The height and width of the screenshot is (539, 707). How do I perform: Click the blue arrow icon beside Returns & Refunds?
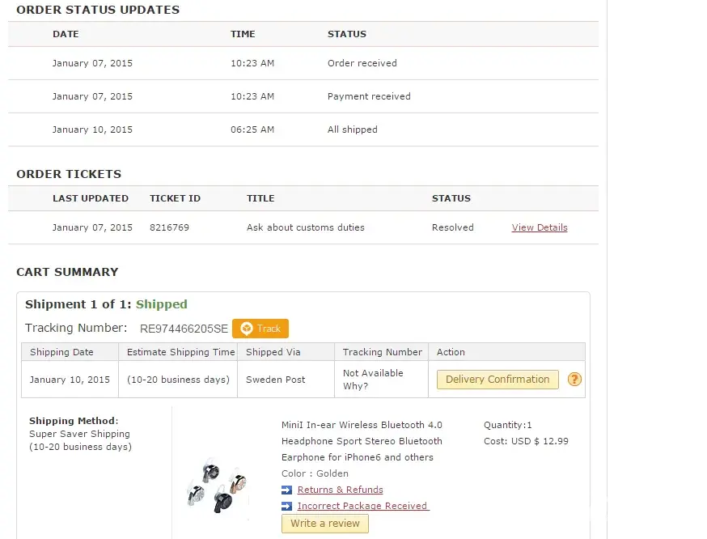(286, 490)
